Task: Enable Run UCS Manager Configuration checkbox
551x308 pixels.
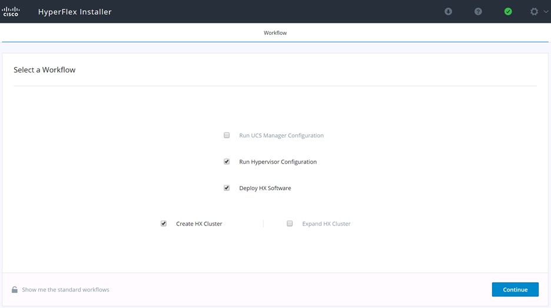Action: (x=227, y=135)
